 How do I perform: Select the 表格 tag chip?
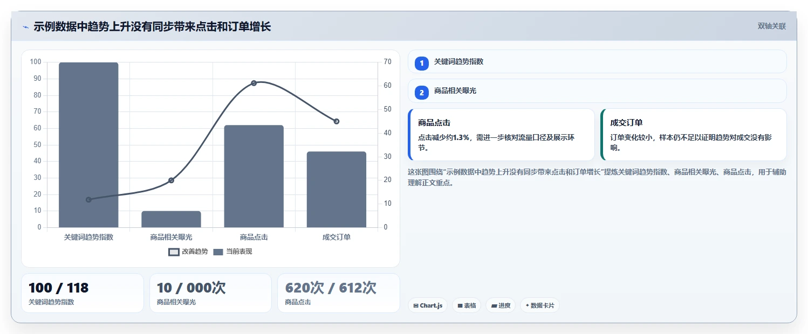467,305
